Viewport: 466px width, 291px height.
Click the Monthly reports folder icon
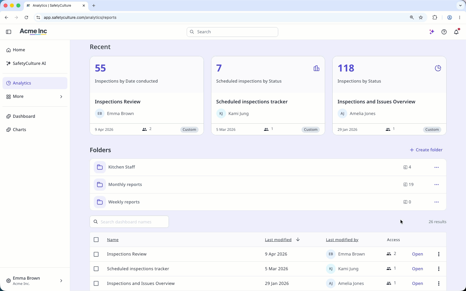100,185
